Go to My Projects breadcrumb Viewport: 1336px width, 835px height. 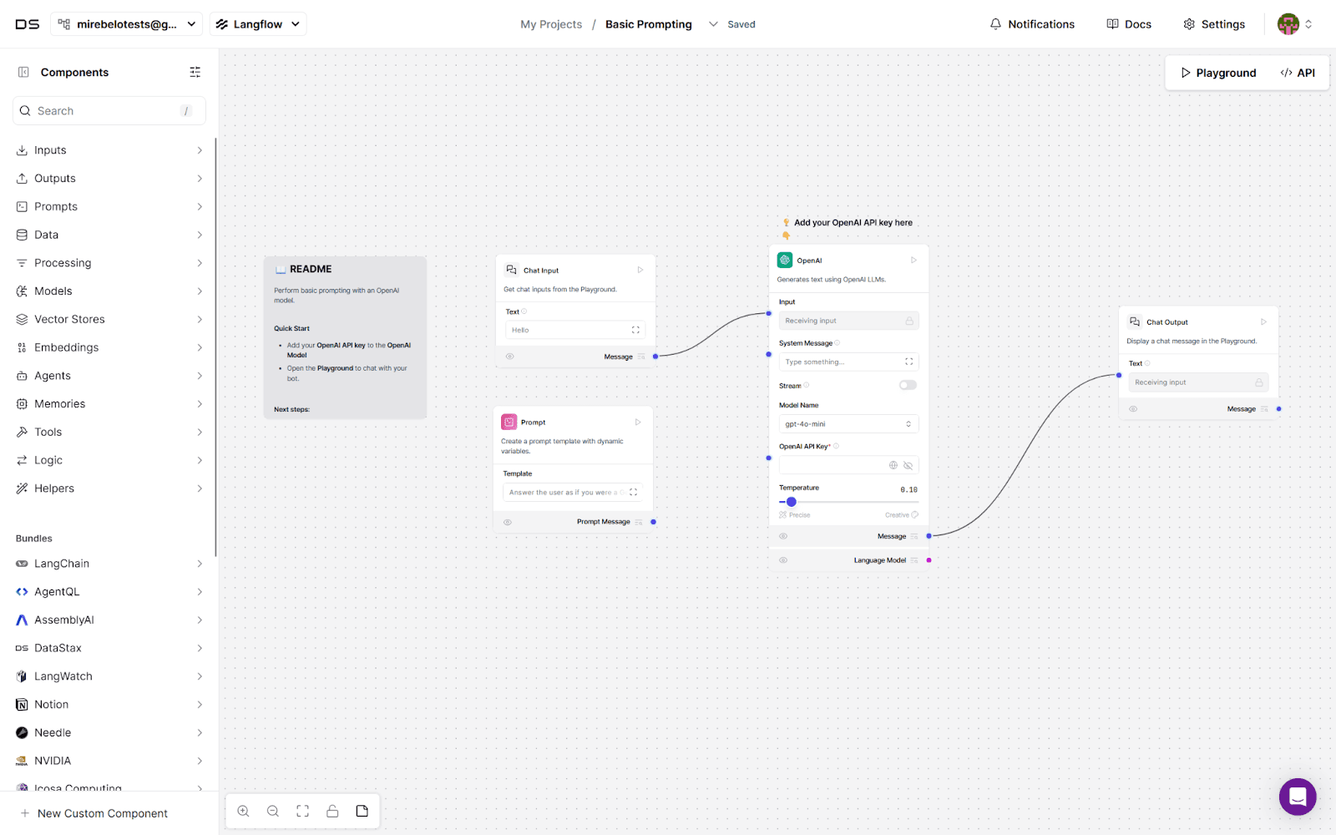click(x=551, y=24)
